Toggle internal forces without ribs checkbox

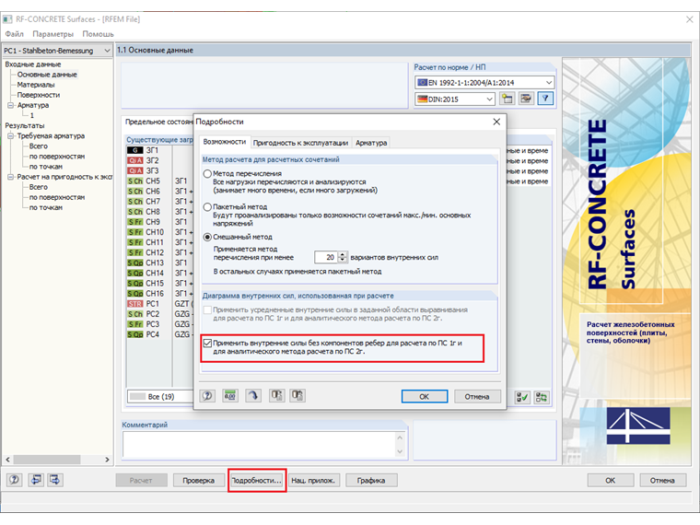click(x=207, y=344)
